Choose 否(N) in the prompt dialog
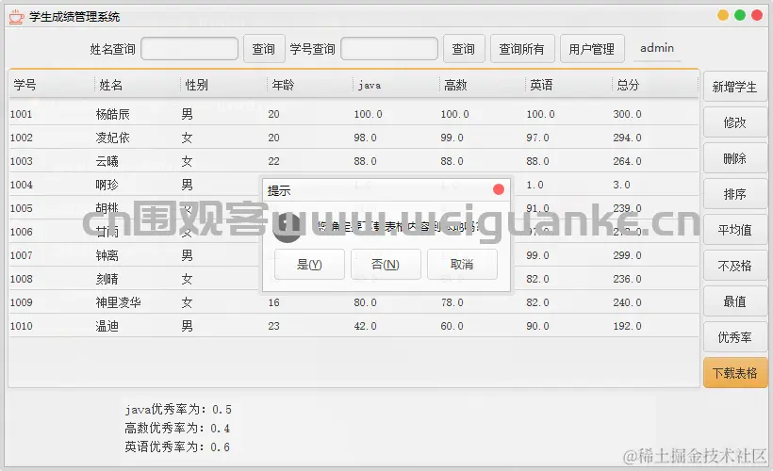This screenshot has height=471, width=773. pos(386,265)
